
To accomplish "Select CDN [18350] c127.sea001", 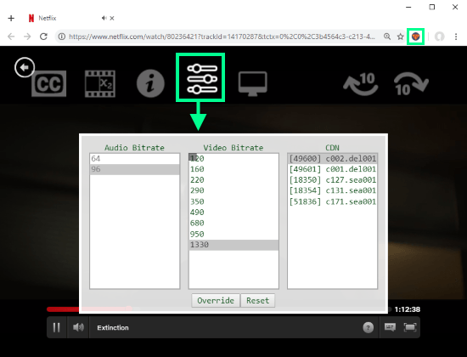I will pyautogui.click(x=332, y=180).
